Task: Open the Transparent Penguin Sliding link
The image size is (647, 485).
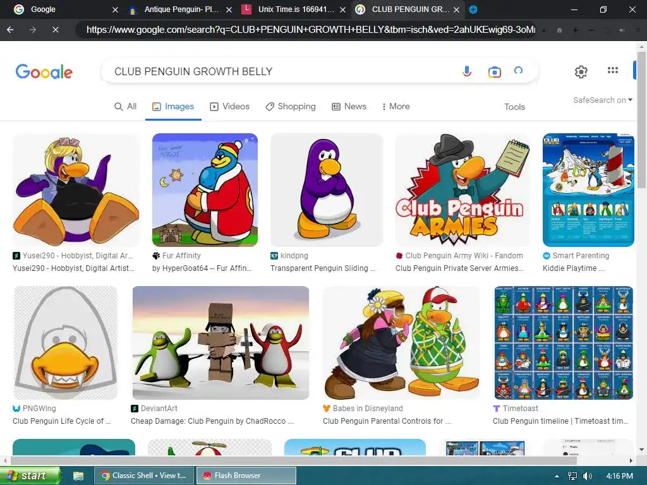Action: click(x=323, y=268)
